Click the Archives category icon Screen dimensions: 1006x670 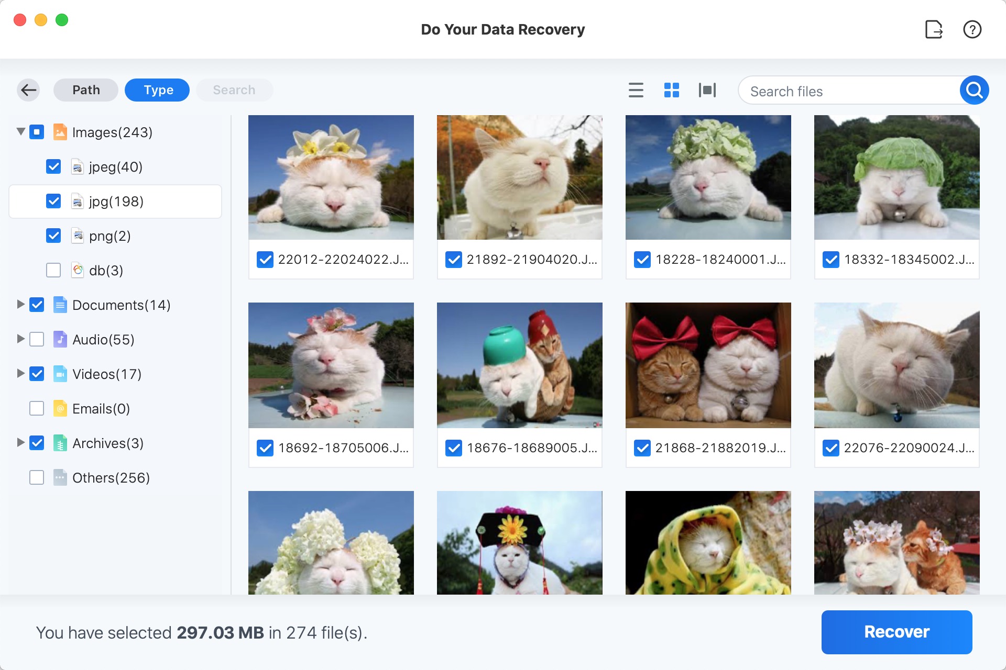(x=60, y=443)
